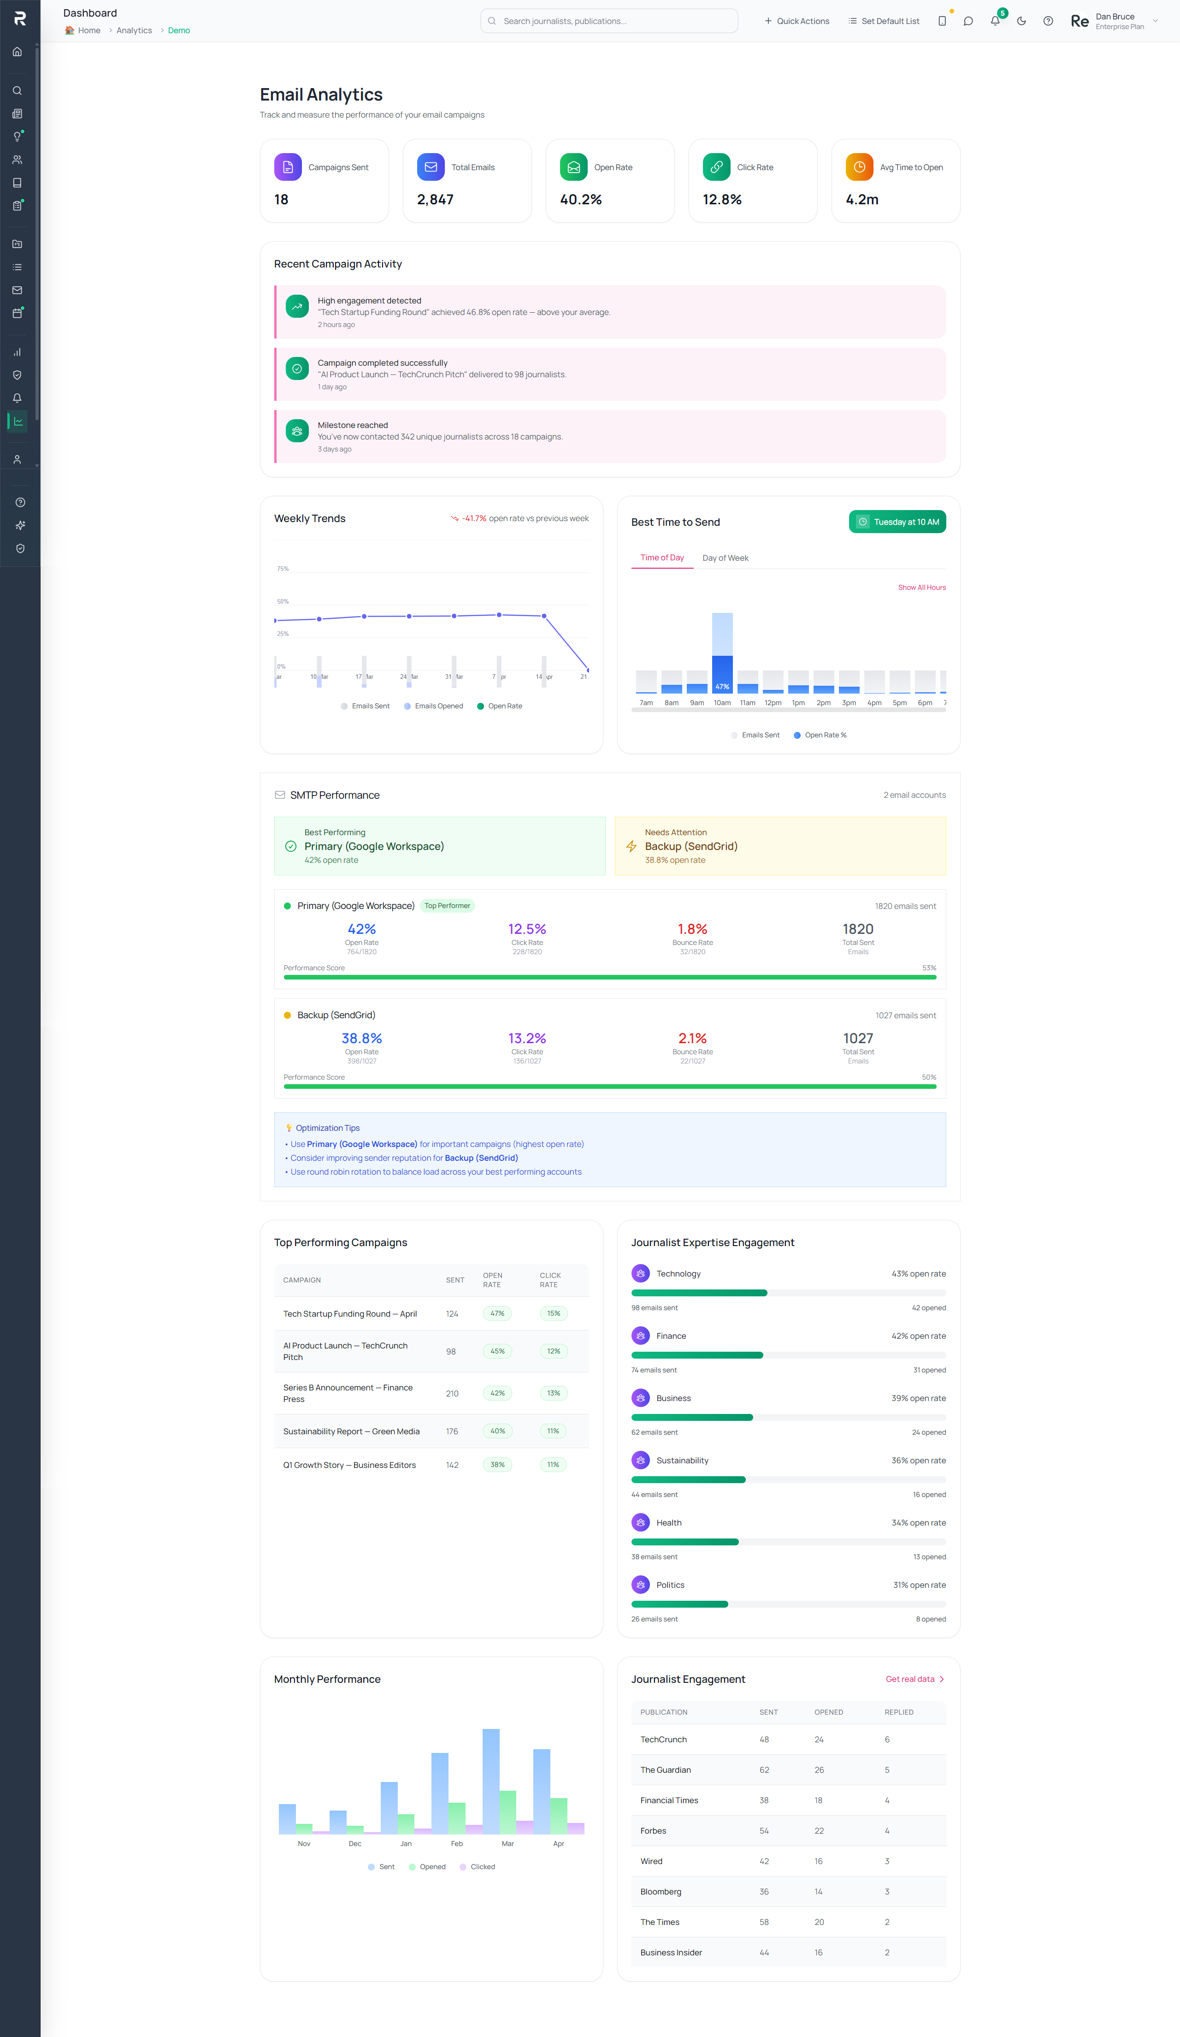
Task: Toggle the Opened legend in Monthly Performance
Action: 427,1867
